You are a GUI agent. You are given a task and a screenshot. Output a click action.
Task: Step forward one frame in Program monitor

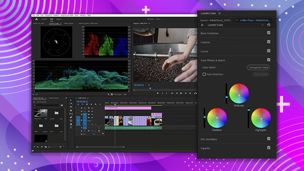click(x=186, y=93)
